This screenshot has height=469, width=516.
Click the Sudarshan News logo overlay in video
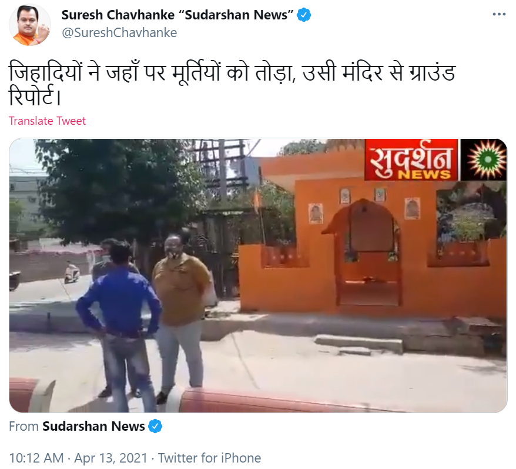tap(411, 160)
